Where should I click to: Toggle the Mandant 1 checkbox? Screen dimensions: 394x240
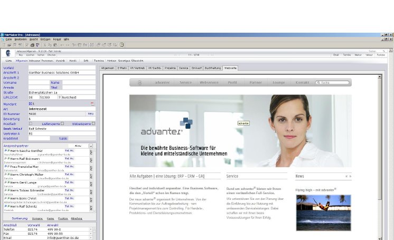pos(31,104)
